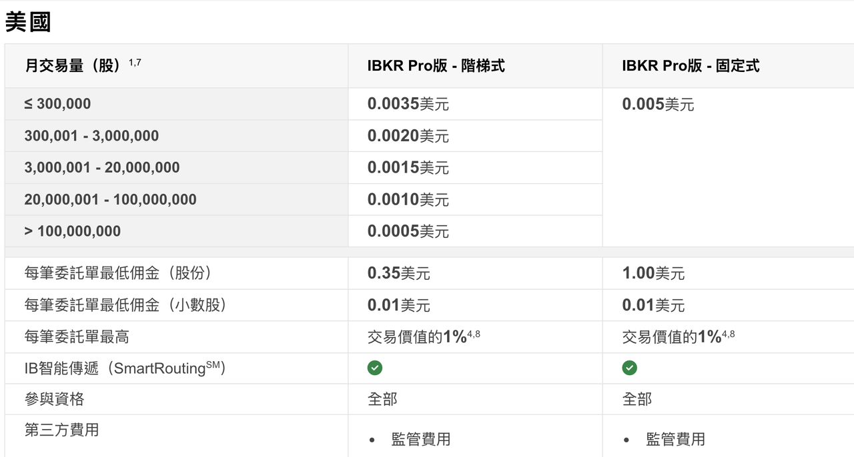Click the 20,000,001 - 100,000,000 tier row
The width and height of the screenshot is (854, 457).
176,200
